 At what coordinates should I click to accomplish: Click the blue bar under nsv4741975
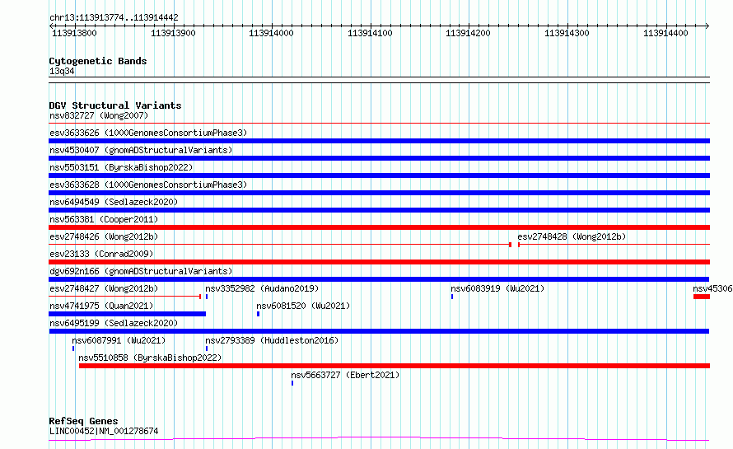click(x=127, y=314)
